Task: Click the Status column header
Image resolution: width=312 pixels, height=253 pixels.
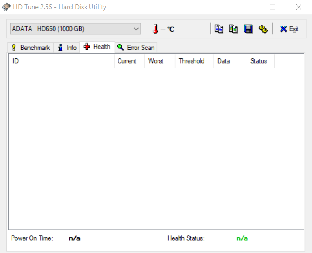Action: [261, 61]
